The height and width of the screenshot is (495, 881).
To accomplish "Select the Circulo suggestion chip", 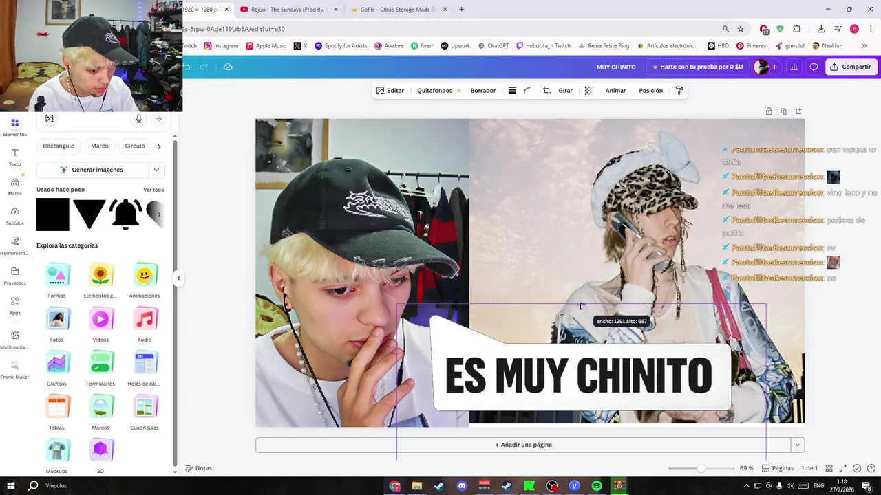I will point(135,146).
